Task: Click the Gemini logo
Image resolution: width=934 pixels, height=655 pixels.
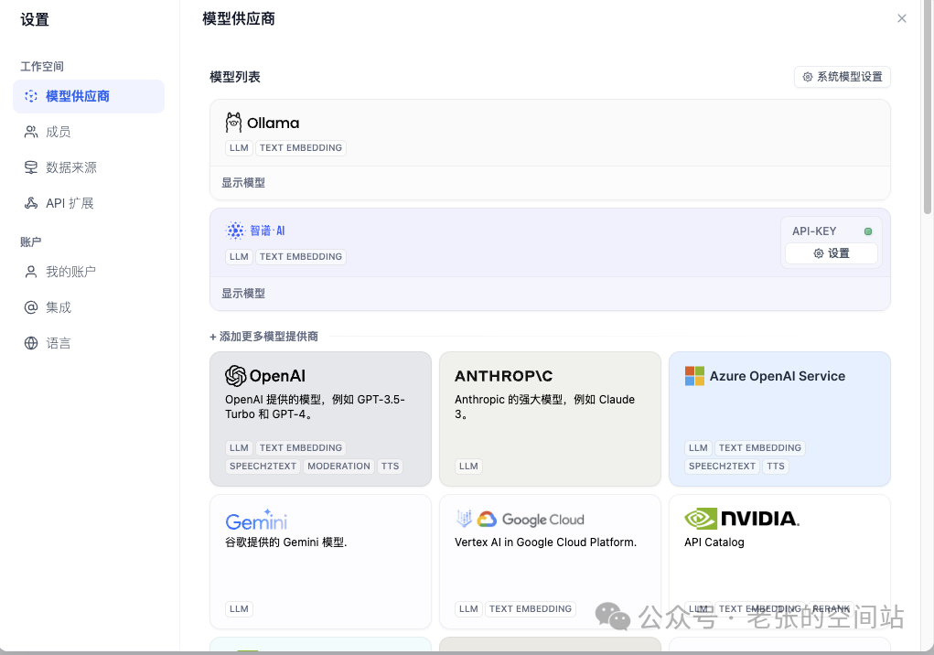Action: (x=256, y=520)
